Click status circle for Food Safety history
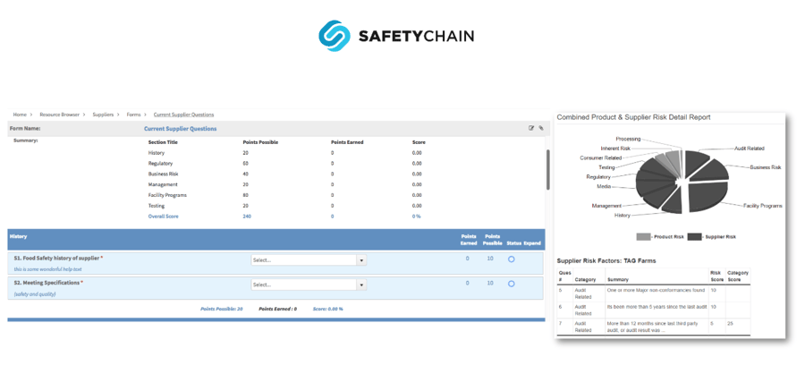This screenshot has height=391, width=805. pyautogui.click(x=512, y=259)
